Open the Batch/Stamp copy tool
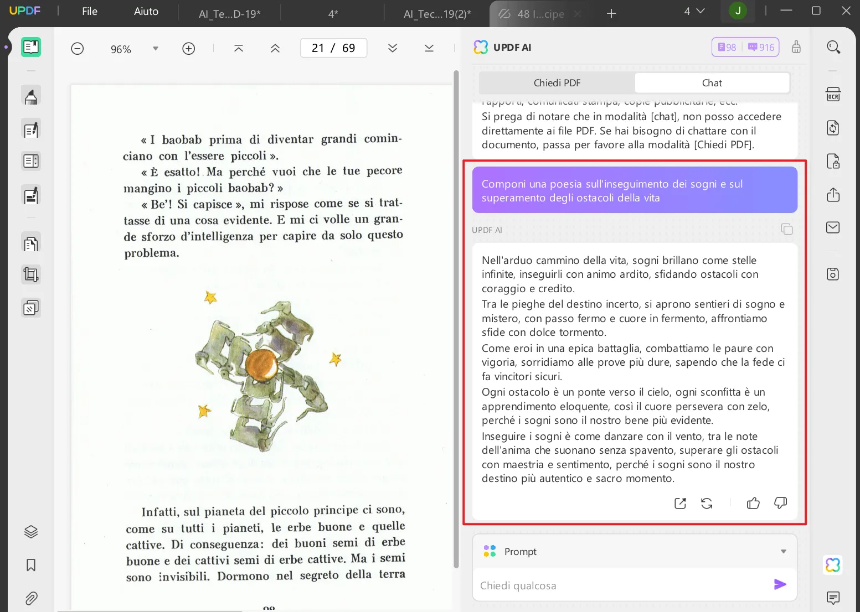The width and height of the screenshot is (860, 612). click(31, 308)
